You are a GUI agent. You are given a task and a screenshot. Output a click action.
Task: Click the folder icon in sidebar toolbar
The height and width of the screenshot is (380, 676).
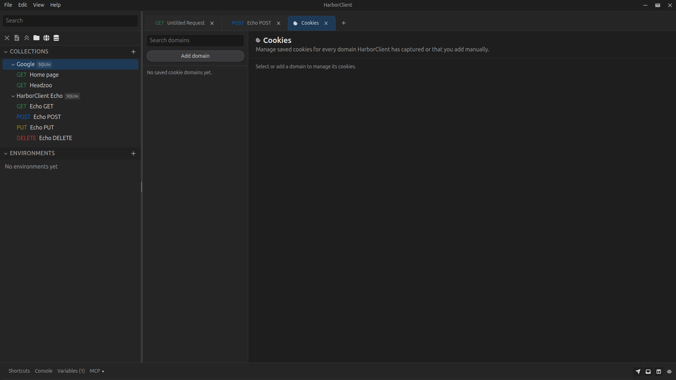pos(36,38)
